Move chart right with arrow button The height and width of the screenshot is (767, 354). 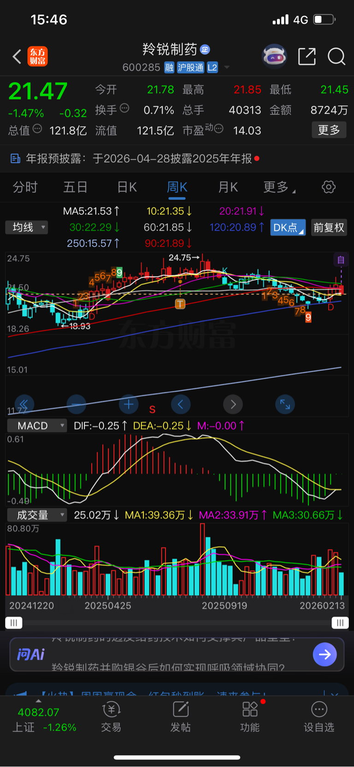coord(233,404)
